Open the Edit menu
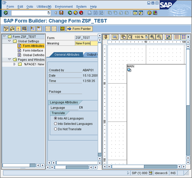The width and height of the screenshot is (192, 178). (x=20, y=6)
